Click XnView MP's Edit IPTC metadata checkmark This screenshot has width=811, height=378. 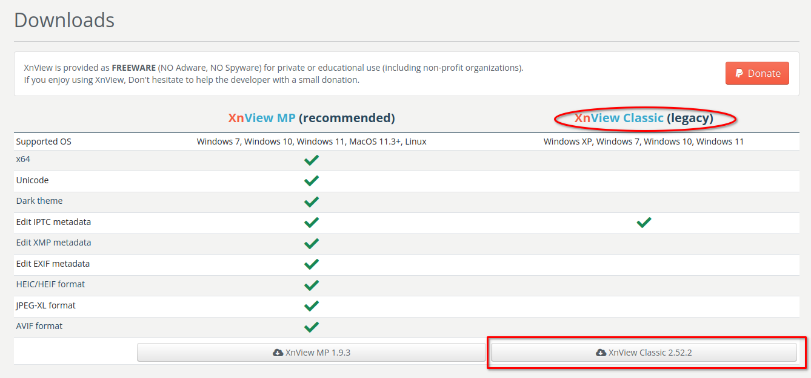(312, 223)
